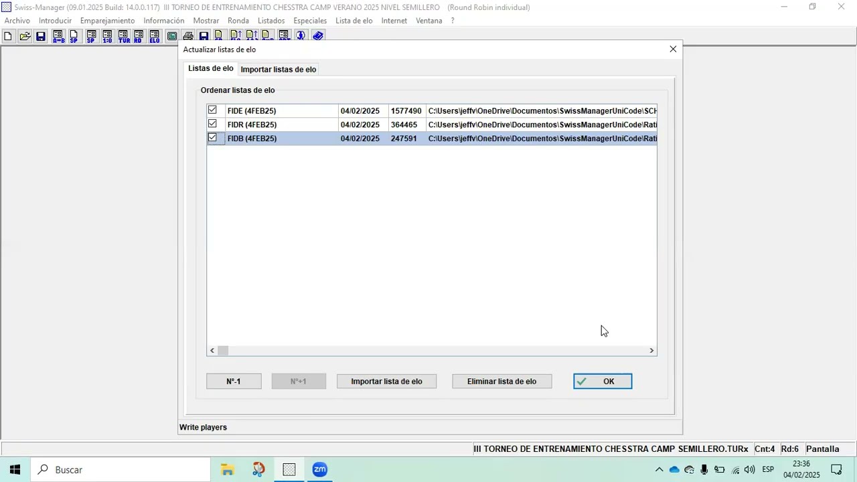Click the Importar lista de elo button
This screenshot has height=482, width=857.
386,382
